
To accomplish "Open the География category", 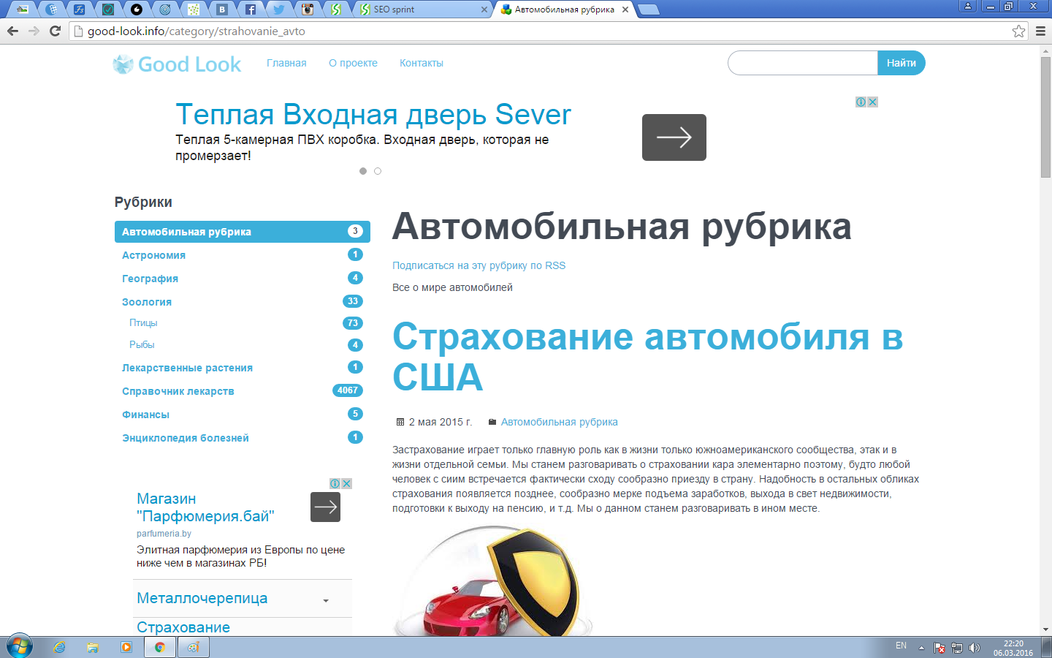I will 150,279.
